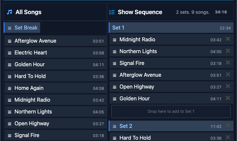Remove Golden Hour from Set 1

pos(228,98)
